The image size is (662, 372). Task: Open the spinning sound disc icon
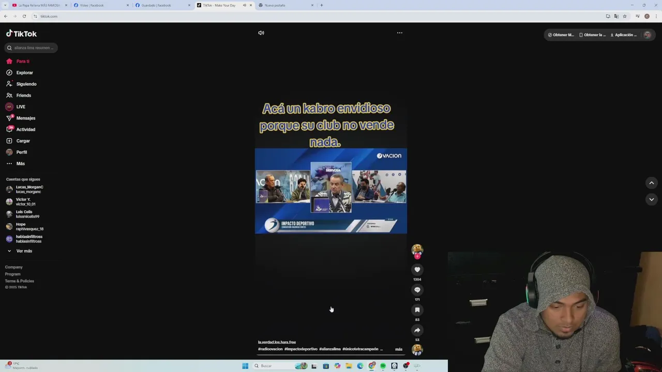click(x=417, y=349)
